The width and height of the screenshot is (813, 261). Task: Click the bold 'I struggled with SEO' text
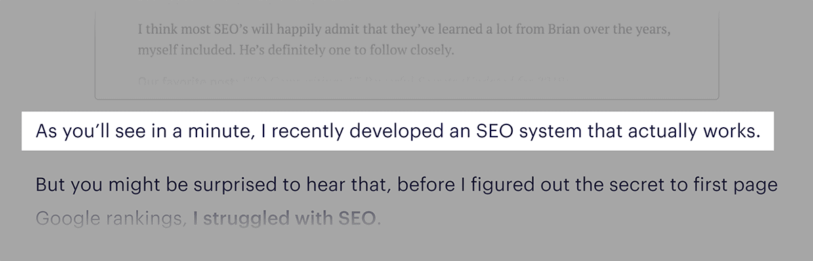(283, 219)
